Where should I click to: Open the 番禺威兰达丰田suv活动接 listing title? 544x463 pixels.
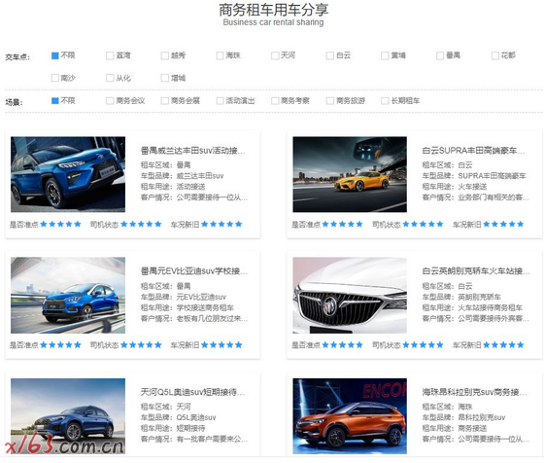click(x=193, y=151)
